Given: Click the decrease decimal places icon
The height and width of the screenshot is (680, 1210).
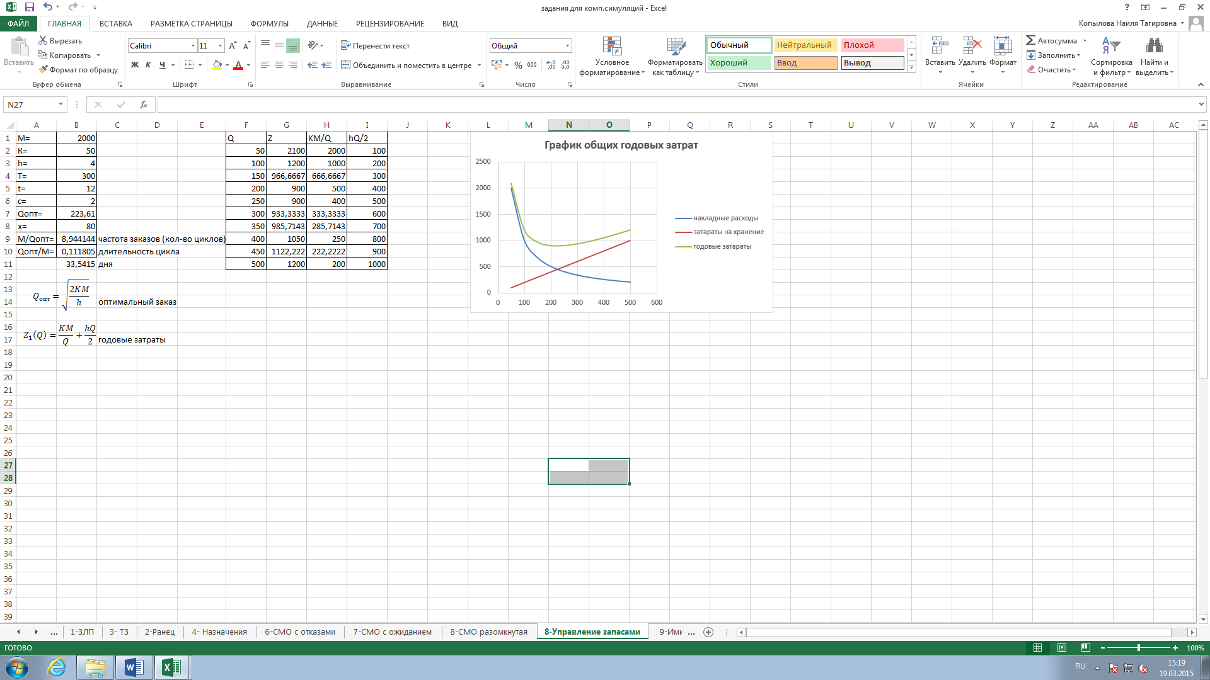Looking at the screenshot, I should click(565, 65).
